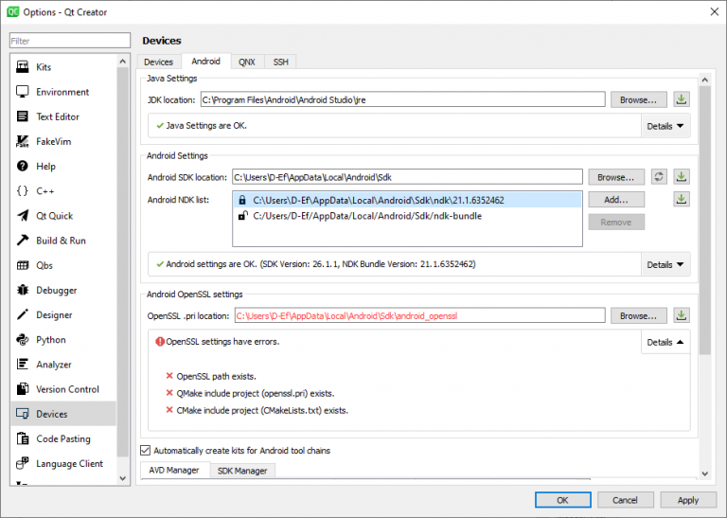Expand Java Settings details
The width and height of the screenshot is (727, 518).
click(665, 126)
